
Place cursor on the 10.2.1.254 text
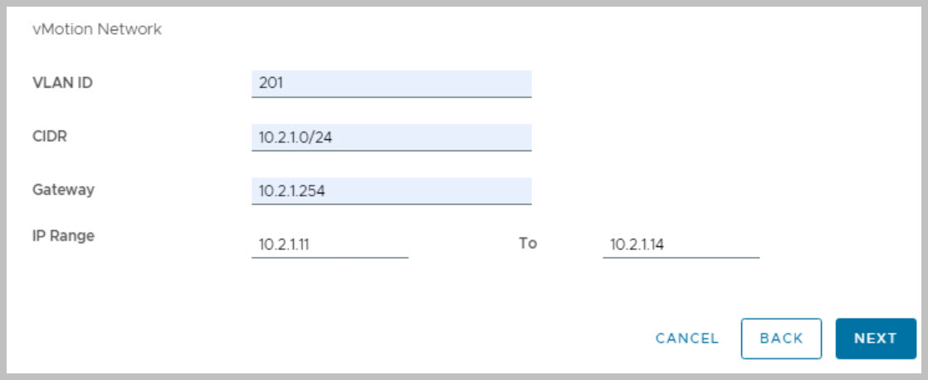pyautogui.click(x=291, y=192)
